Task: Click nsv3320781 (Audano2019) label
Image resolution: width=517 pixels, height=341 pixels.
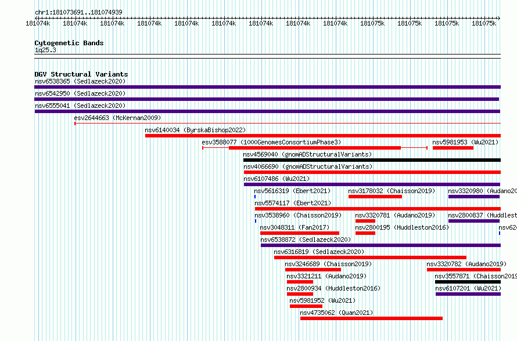Action: [395, 215]
